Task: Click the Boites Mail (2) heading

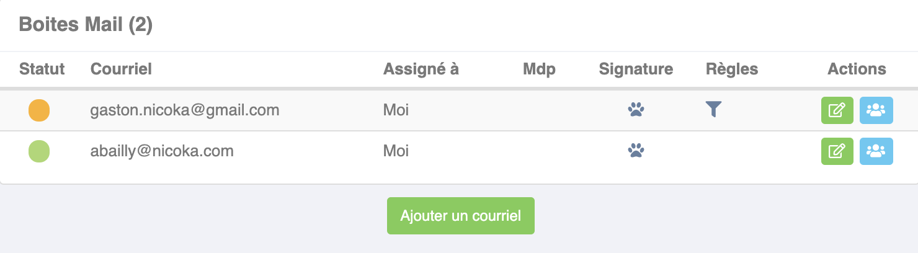Action: click(x=86, y=25)
